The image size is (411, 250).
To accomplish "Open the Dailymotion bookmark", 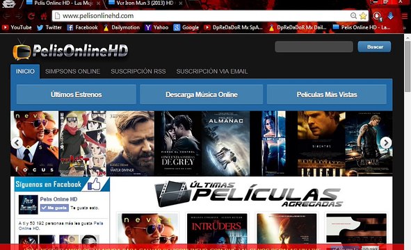I will coord(122,27).
